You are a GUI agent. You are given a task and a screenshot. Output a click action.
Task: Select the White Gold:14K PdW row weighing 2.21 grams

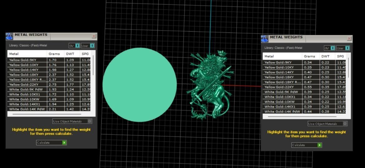[x=49, y=109]
